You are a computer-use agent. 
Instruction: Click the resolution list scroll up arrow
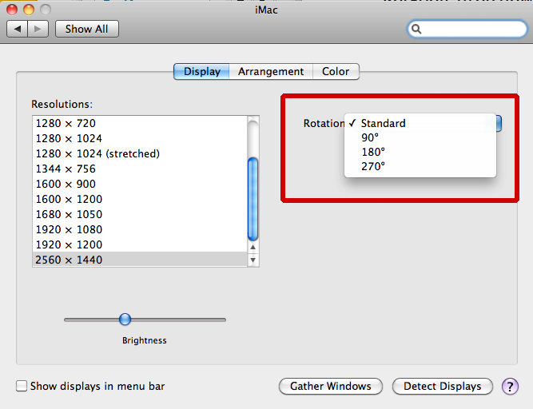coord(253,247)
